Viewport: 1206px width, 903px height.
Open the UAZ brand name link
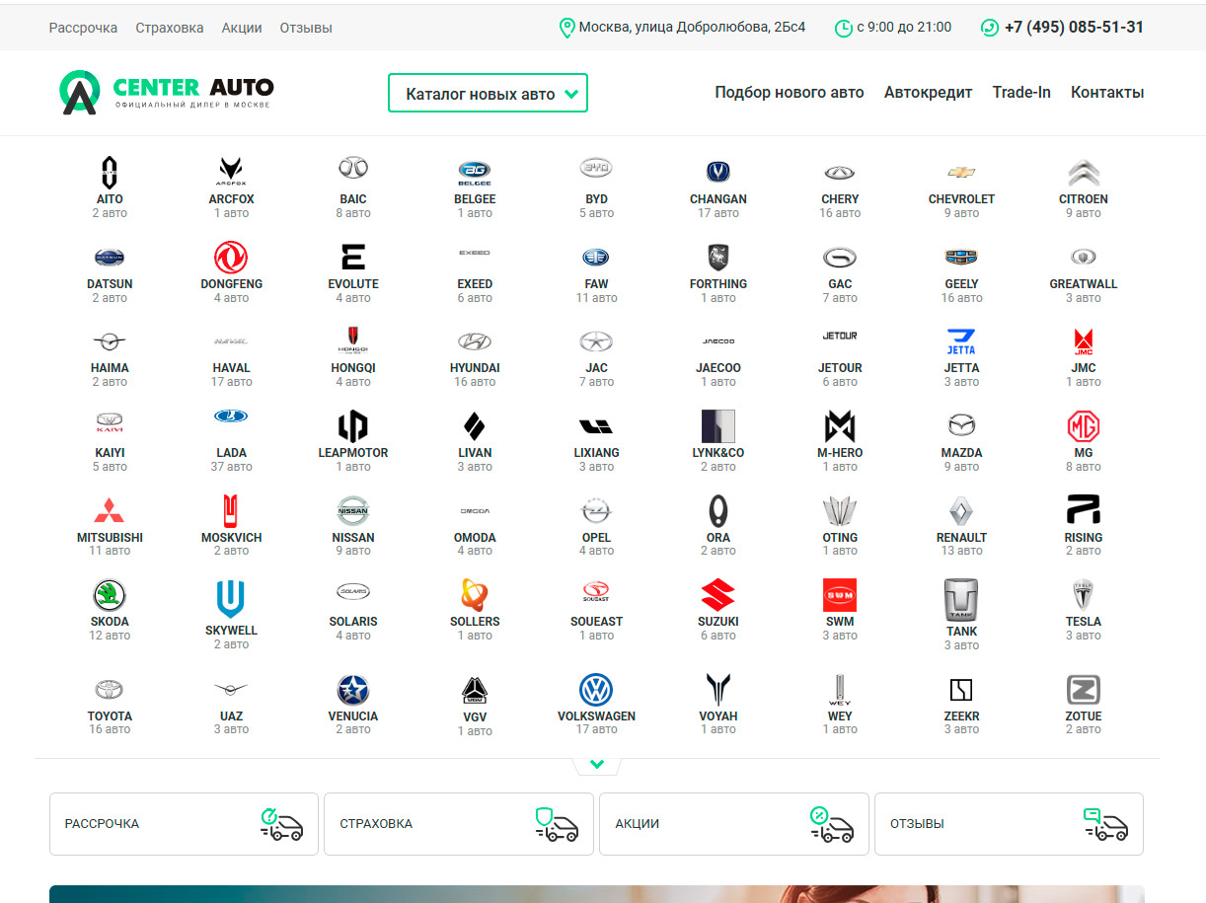(x=231, y=716)
